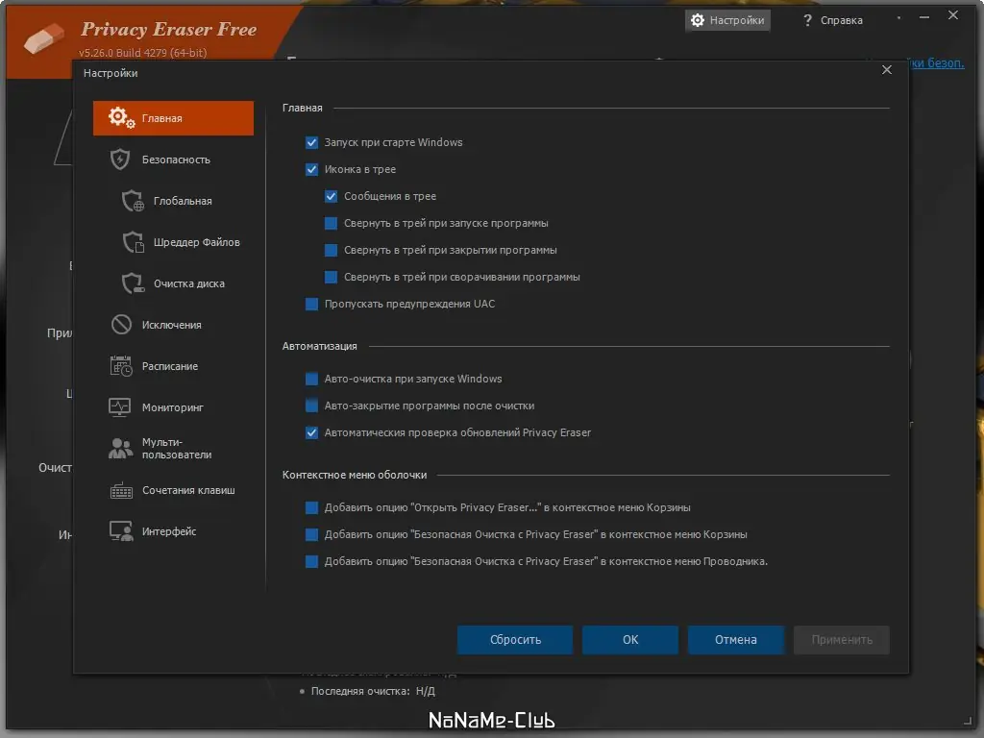Click the question mark Справка icon
Screen dimensions: 984x738
(x=807, y=20)
